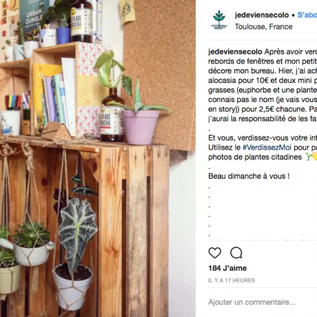
Task: Click the Urban Jungle book in photo
Action: tap(34, 16)
